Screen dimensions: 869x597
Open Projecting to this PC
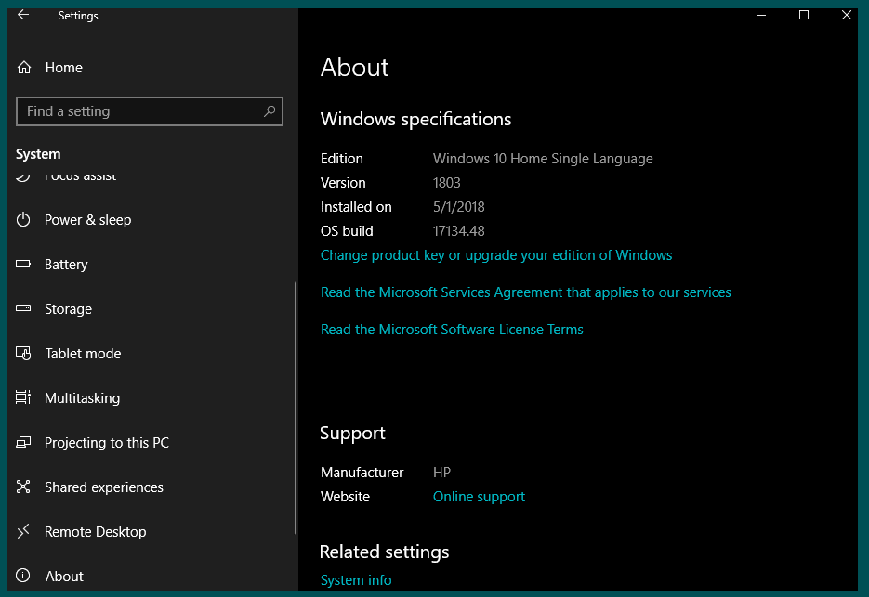click(x=106, y=443)
